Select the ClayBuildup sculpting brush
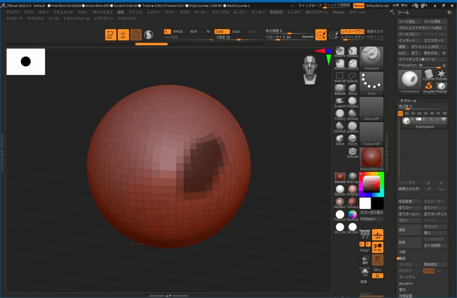 coord(353,102)
